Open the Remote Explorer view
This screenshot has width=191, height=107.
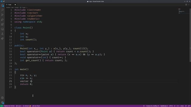pos(2,29)
